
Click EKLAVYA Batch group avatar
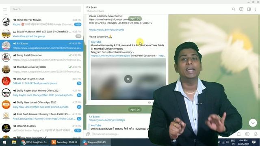[x=6, y=34]
